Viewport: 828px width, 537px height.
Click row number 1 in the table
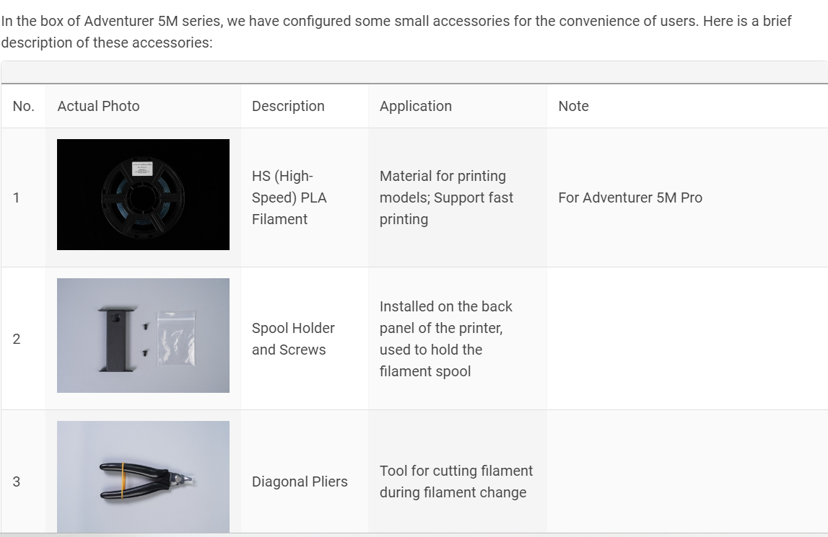pos(17,198)
